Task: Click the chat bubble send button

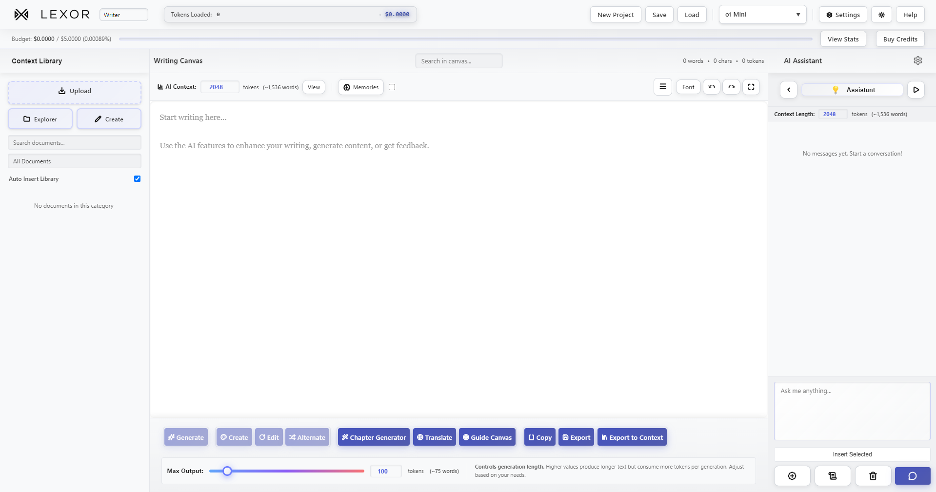Action: pyautogui.click(x=912, y=475)
